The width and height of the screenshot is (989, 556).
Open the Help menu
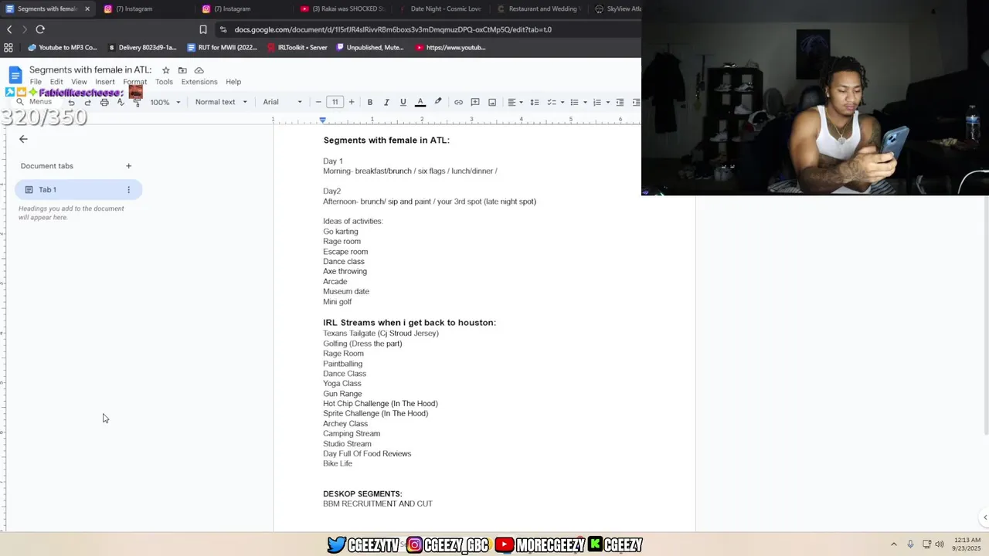[x=233, y=82]
